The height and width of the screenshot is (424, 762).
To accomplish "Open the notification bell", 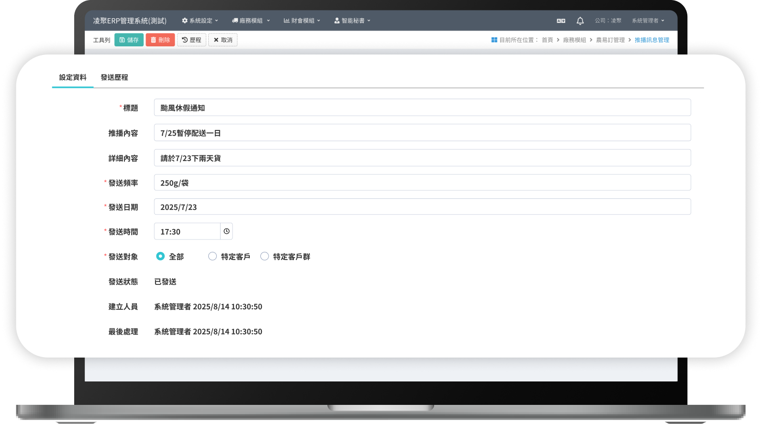I will [580, 21].
